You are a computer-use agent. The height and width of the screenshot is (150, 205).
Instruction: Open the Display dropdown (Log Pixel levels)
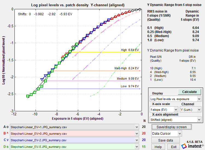coord(175,99)
